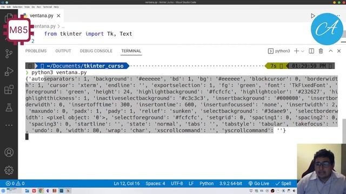Image resolution: width=346 pixels, height=194 pixels.
Task: Switch to the DEBUG CONSOLE tab
Action: tap(96, 51)
